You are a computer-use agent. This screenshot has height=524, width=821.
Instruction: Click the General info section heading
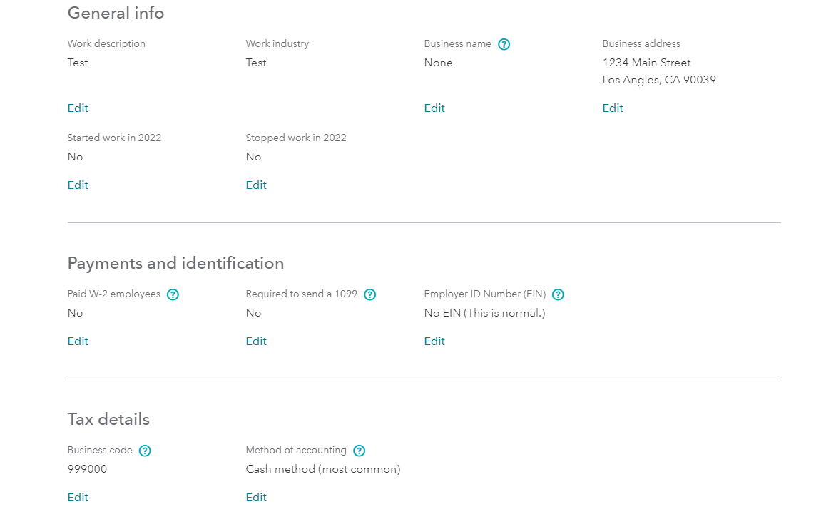click(x=116, y=13)
